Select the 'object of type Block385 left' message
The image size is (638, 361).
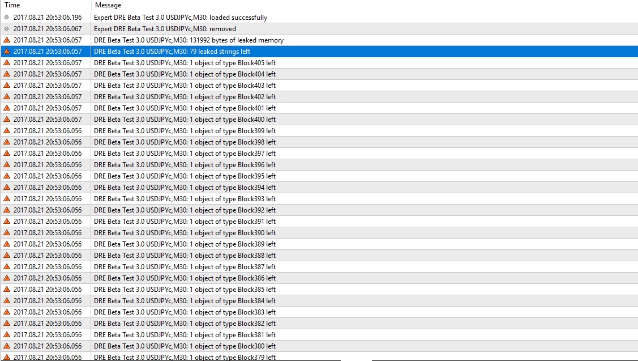(185, 289)
